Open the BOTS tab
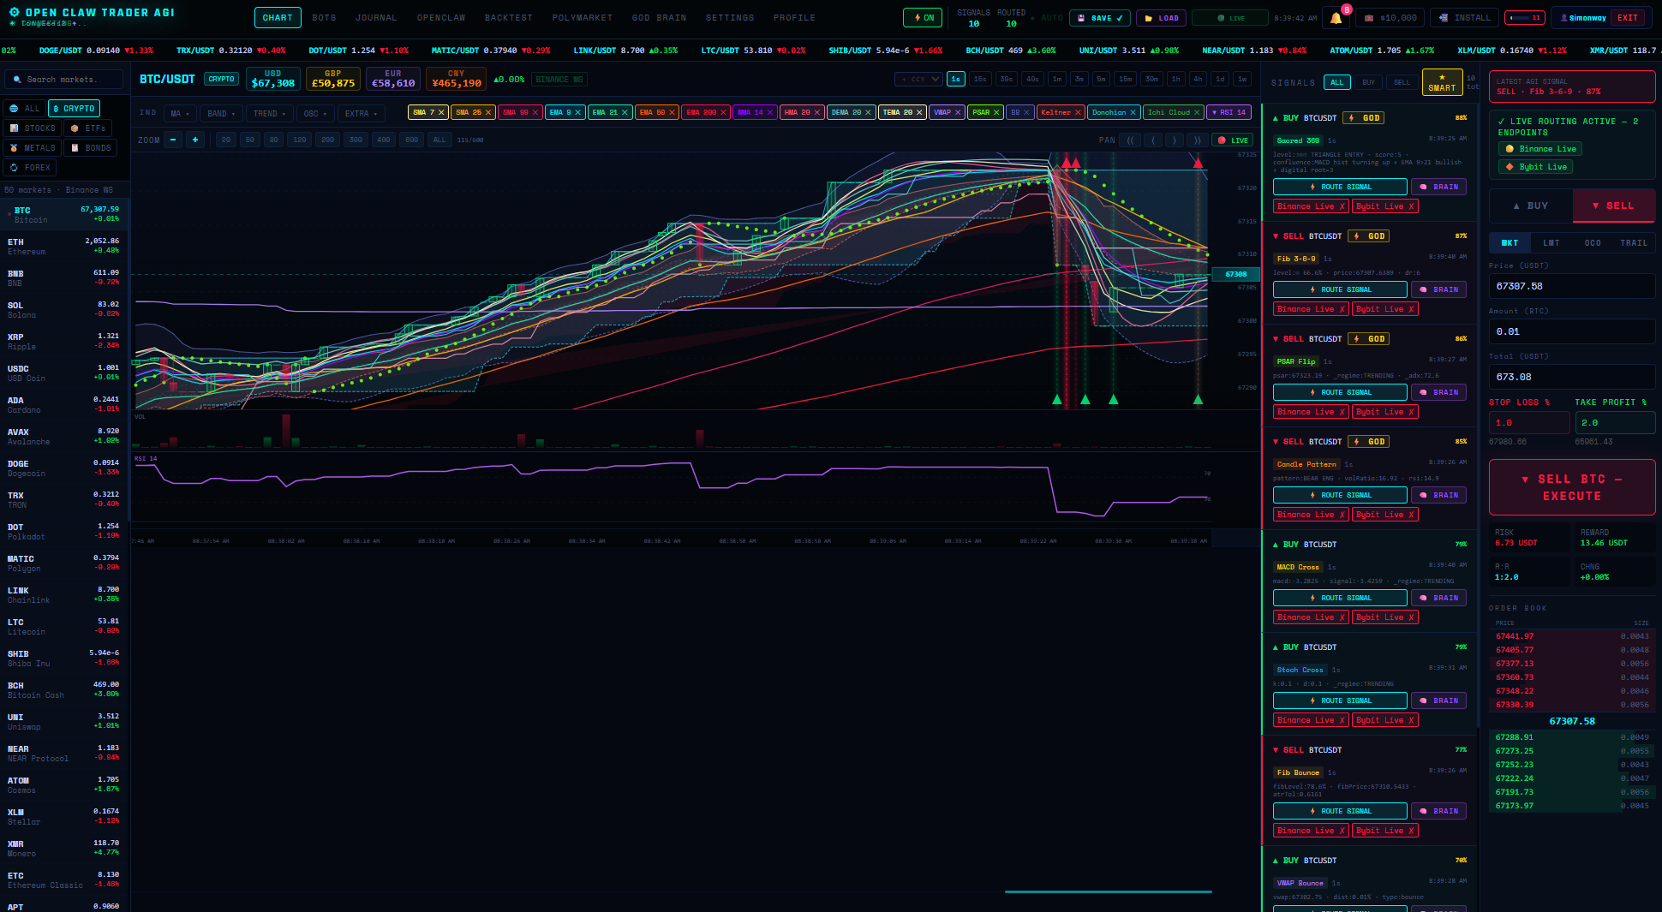1662x912 pixels. (x=324, y=17)
